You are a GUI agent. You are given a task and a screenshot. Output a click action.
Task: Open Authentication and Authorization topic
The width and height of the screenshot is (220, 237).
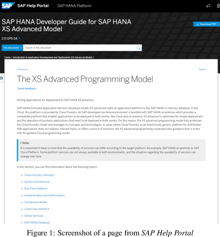(x=44, y=195)
